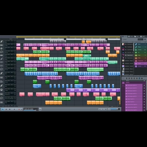Screen dimensions: 147x147
Task: Select the Keys instrument category
Action: [x=140, y=55]
